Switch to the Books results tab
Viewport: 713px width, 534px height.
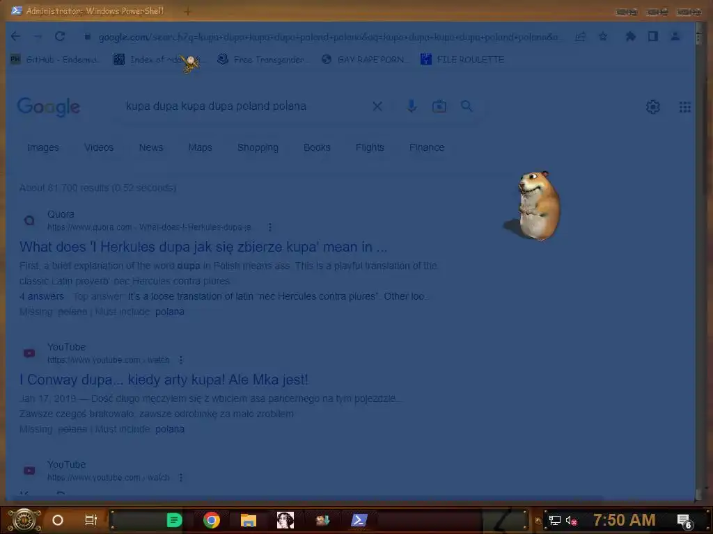[317, 147]
